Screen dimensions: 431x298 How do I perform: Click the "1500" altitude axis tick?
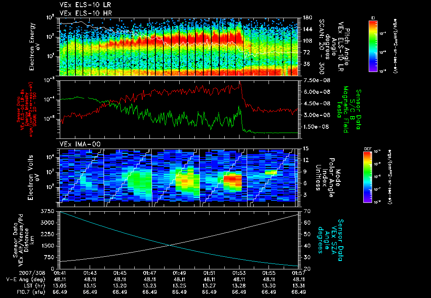click(x=48, y=246)
